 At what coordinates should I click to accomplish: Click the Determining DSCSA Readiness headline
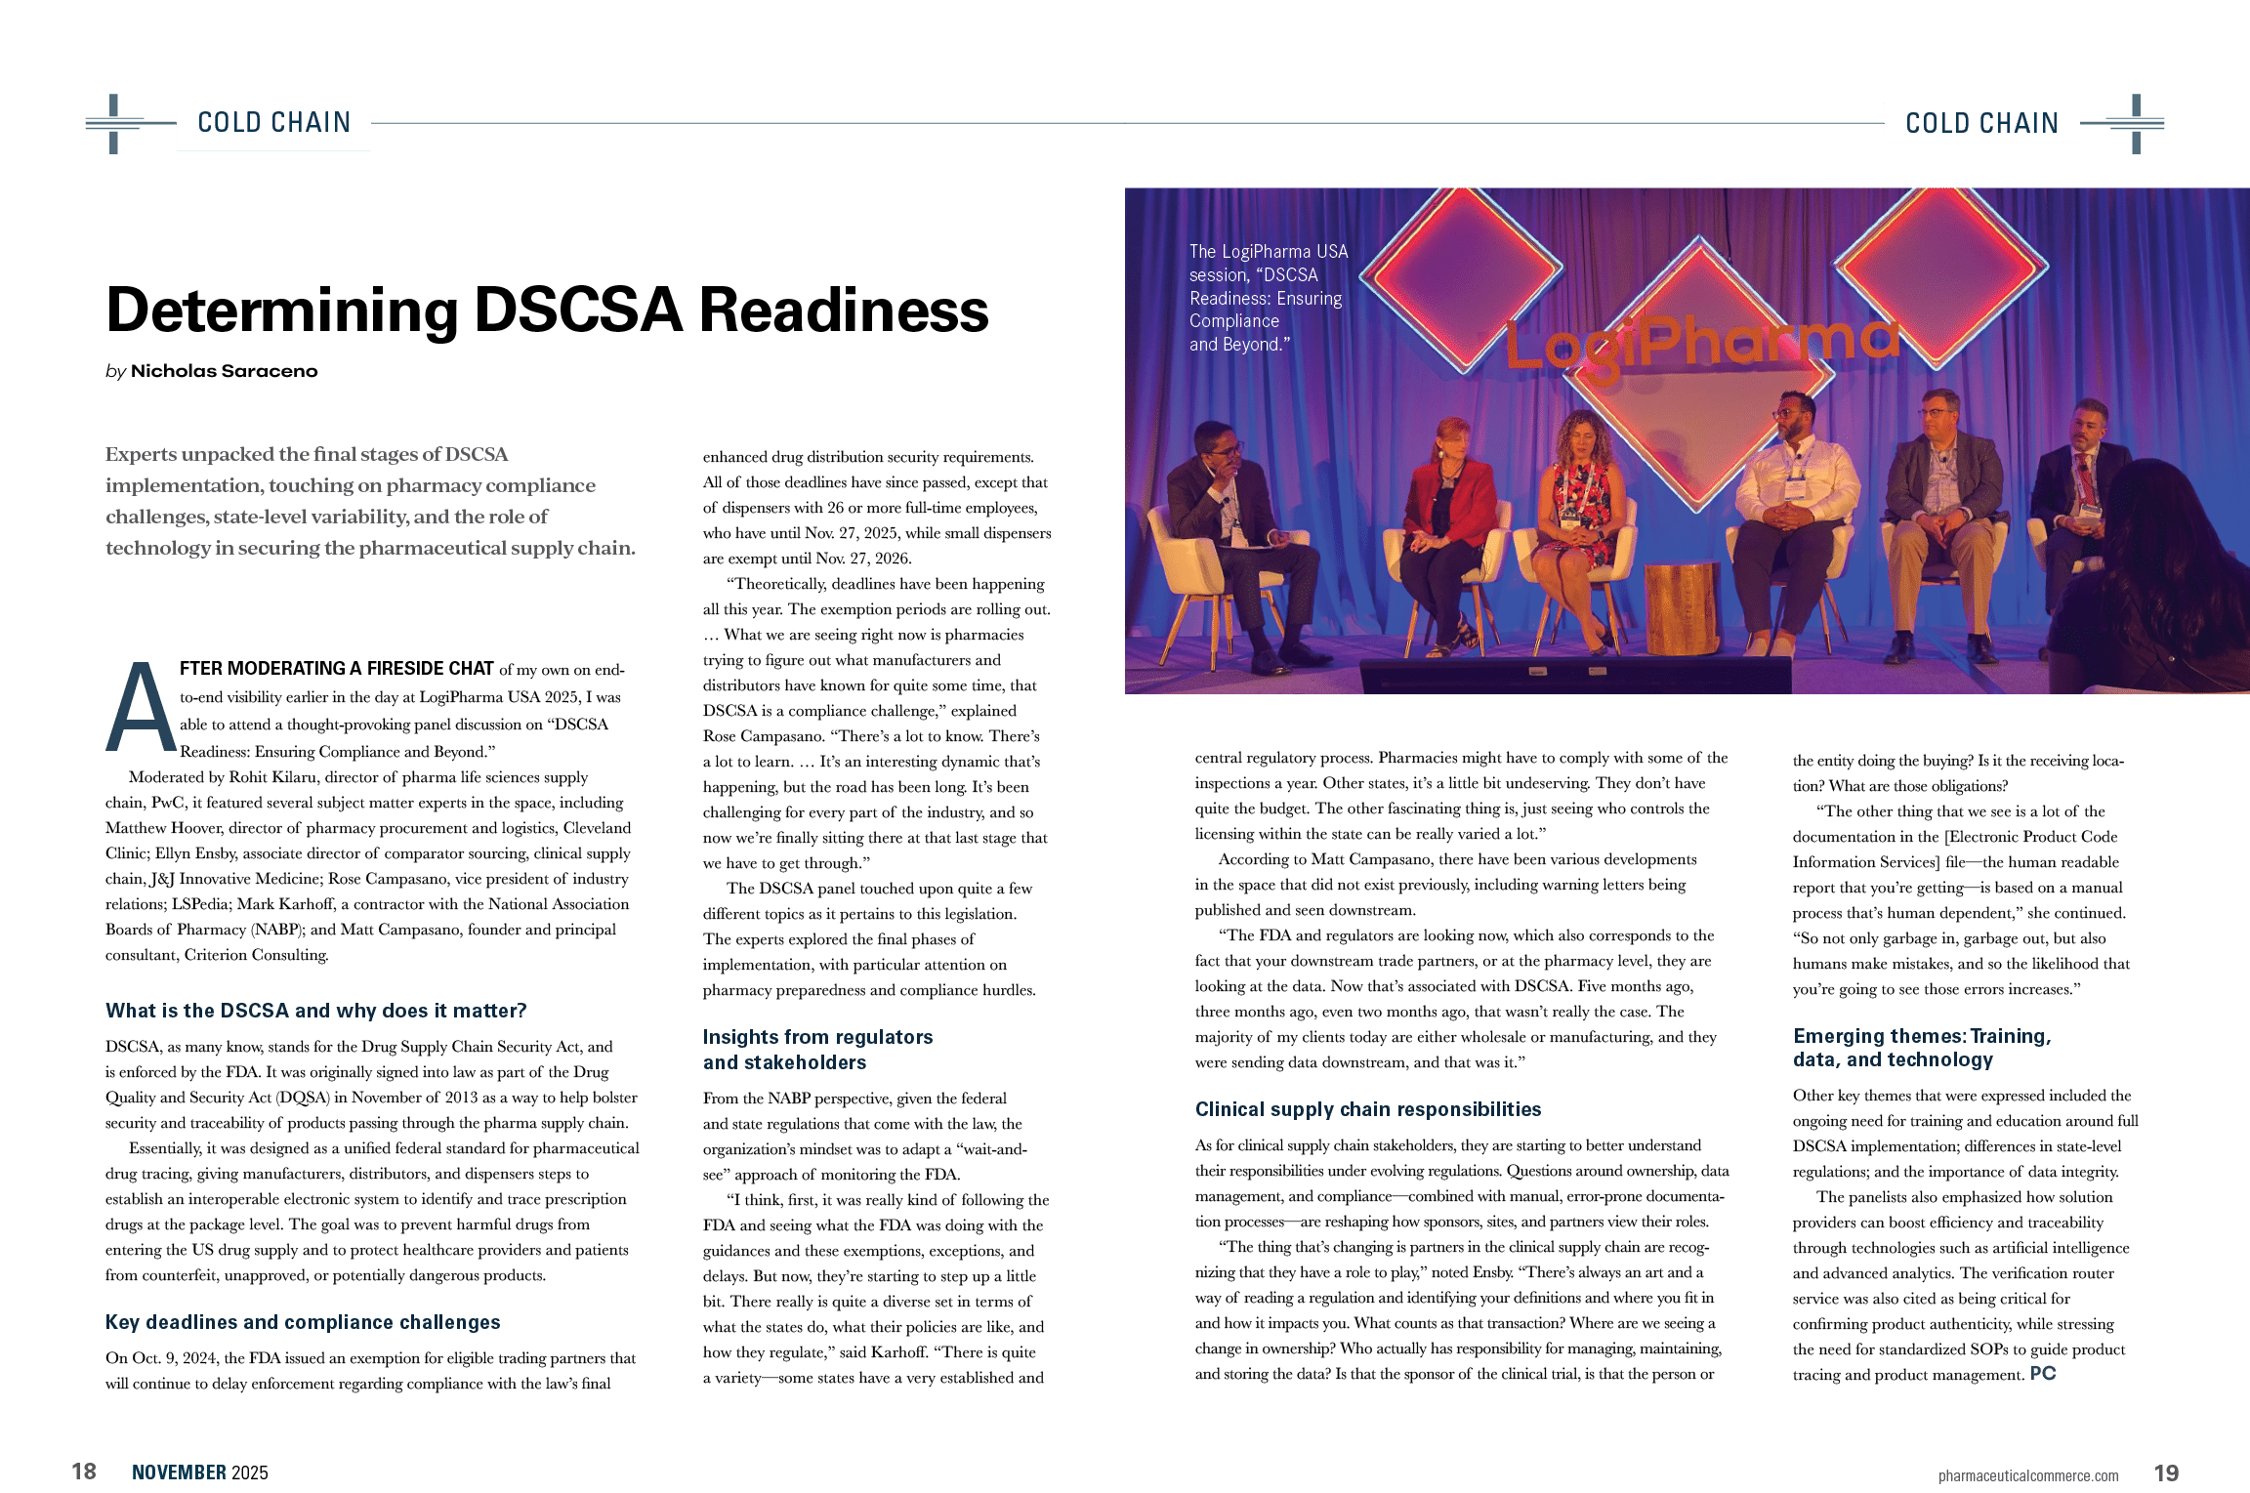pyautogui.click(x=547, y=311)
